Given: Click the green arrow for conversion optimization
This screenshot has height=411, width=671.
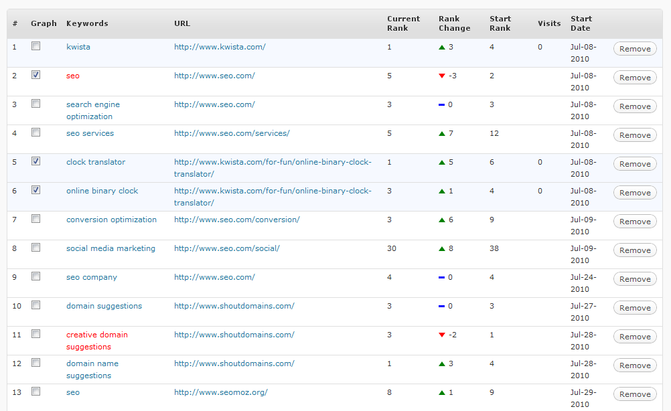Looking at the screenshot, I should coord(442,220).
